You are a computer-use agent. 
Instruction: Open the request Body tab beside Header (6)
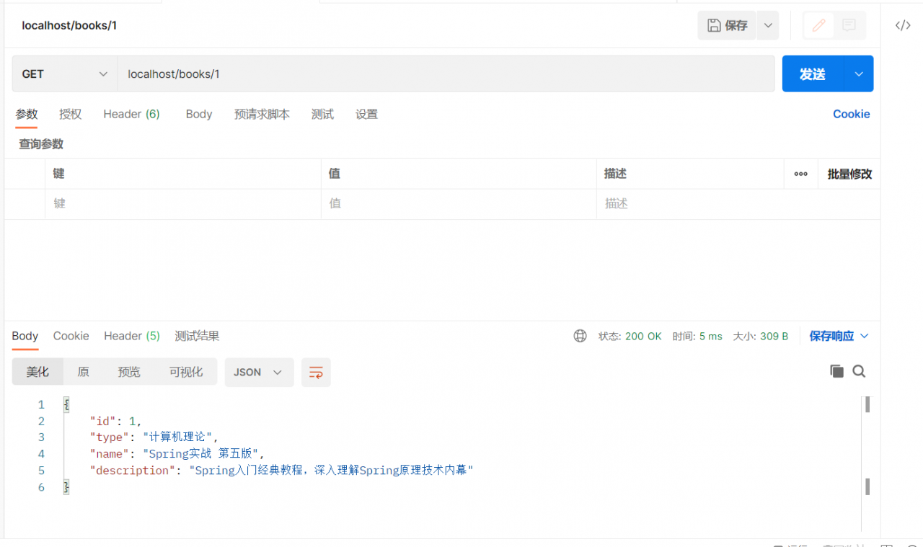199,114
